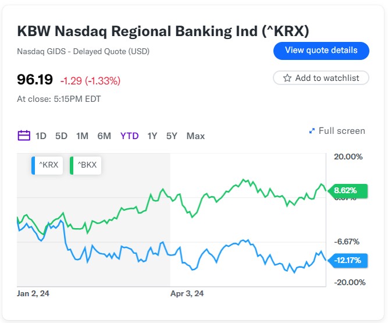388x323 pixels.
Task: Select the Max time range
Action: click(195, 136)
